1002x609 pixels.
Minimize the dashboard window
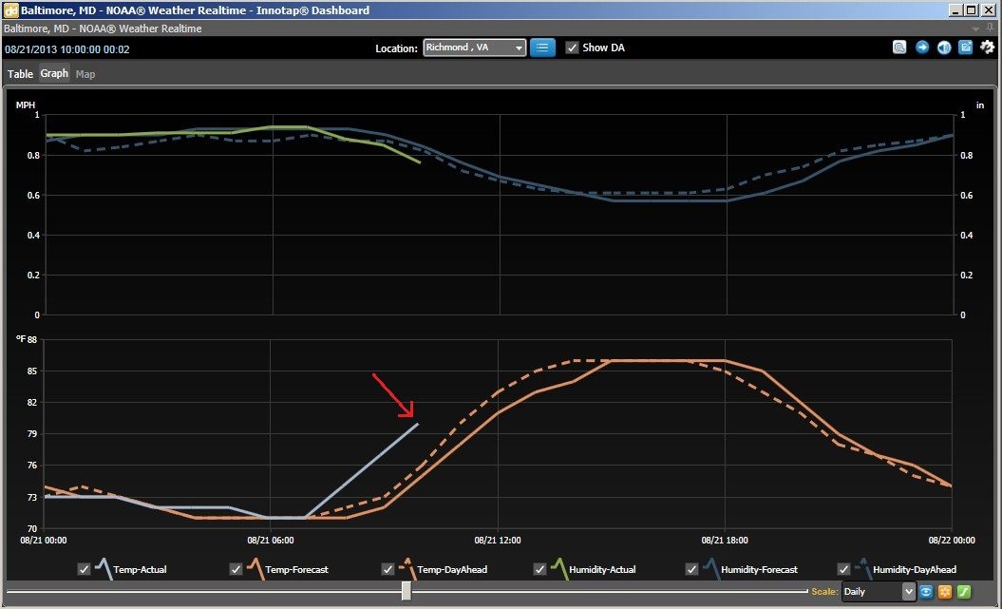[956, 10]
